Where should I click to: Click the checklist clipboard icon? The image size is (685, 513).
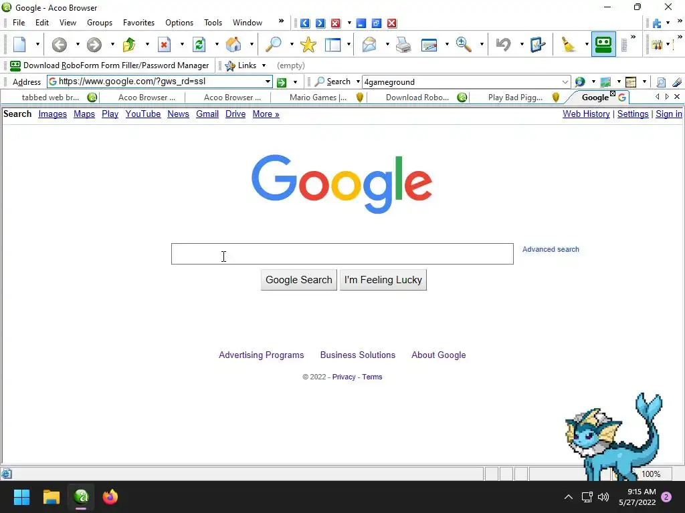[x=537, y=45]
